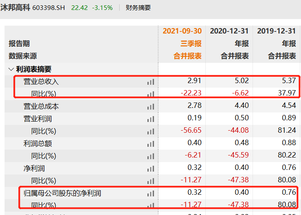Click the 财务摘要 title
The image size is (301, 215).
(x=138, y=8)
